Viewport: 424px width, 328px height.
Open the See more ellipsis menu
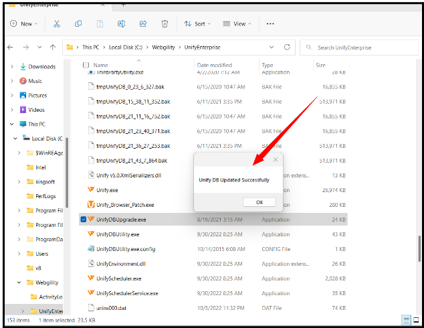pyautogui.click(x=270, y=23)
